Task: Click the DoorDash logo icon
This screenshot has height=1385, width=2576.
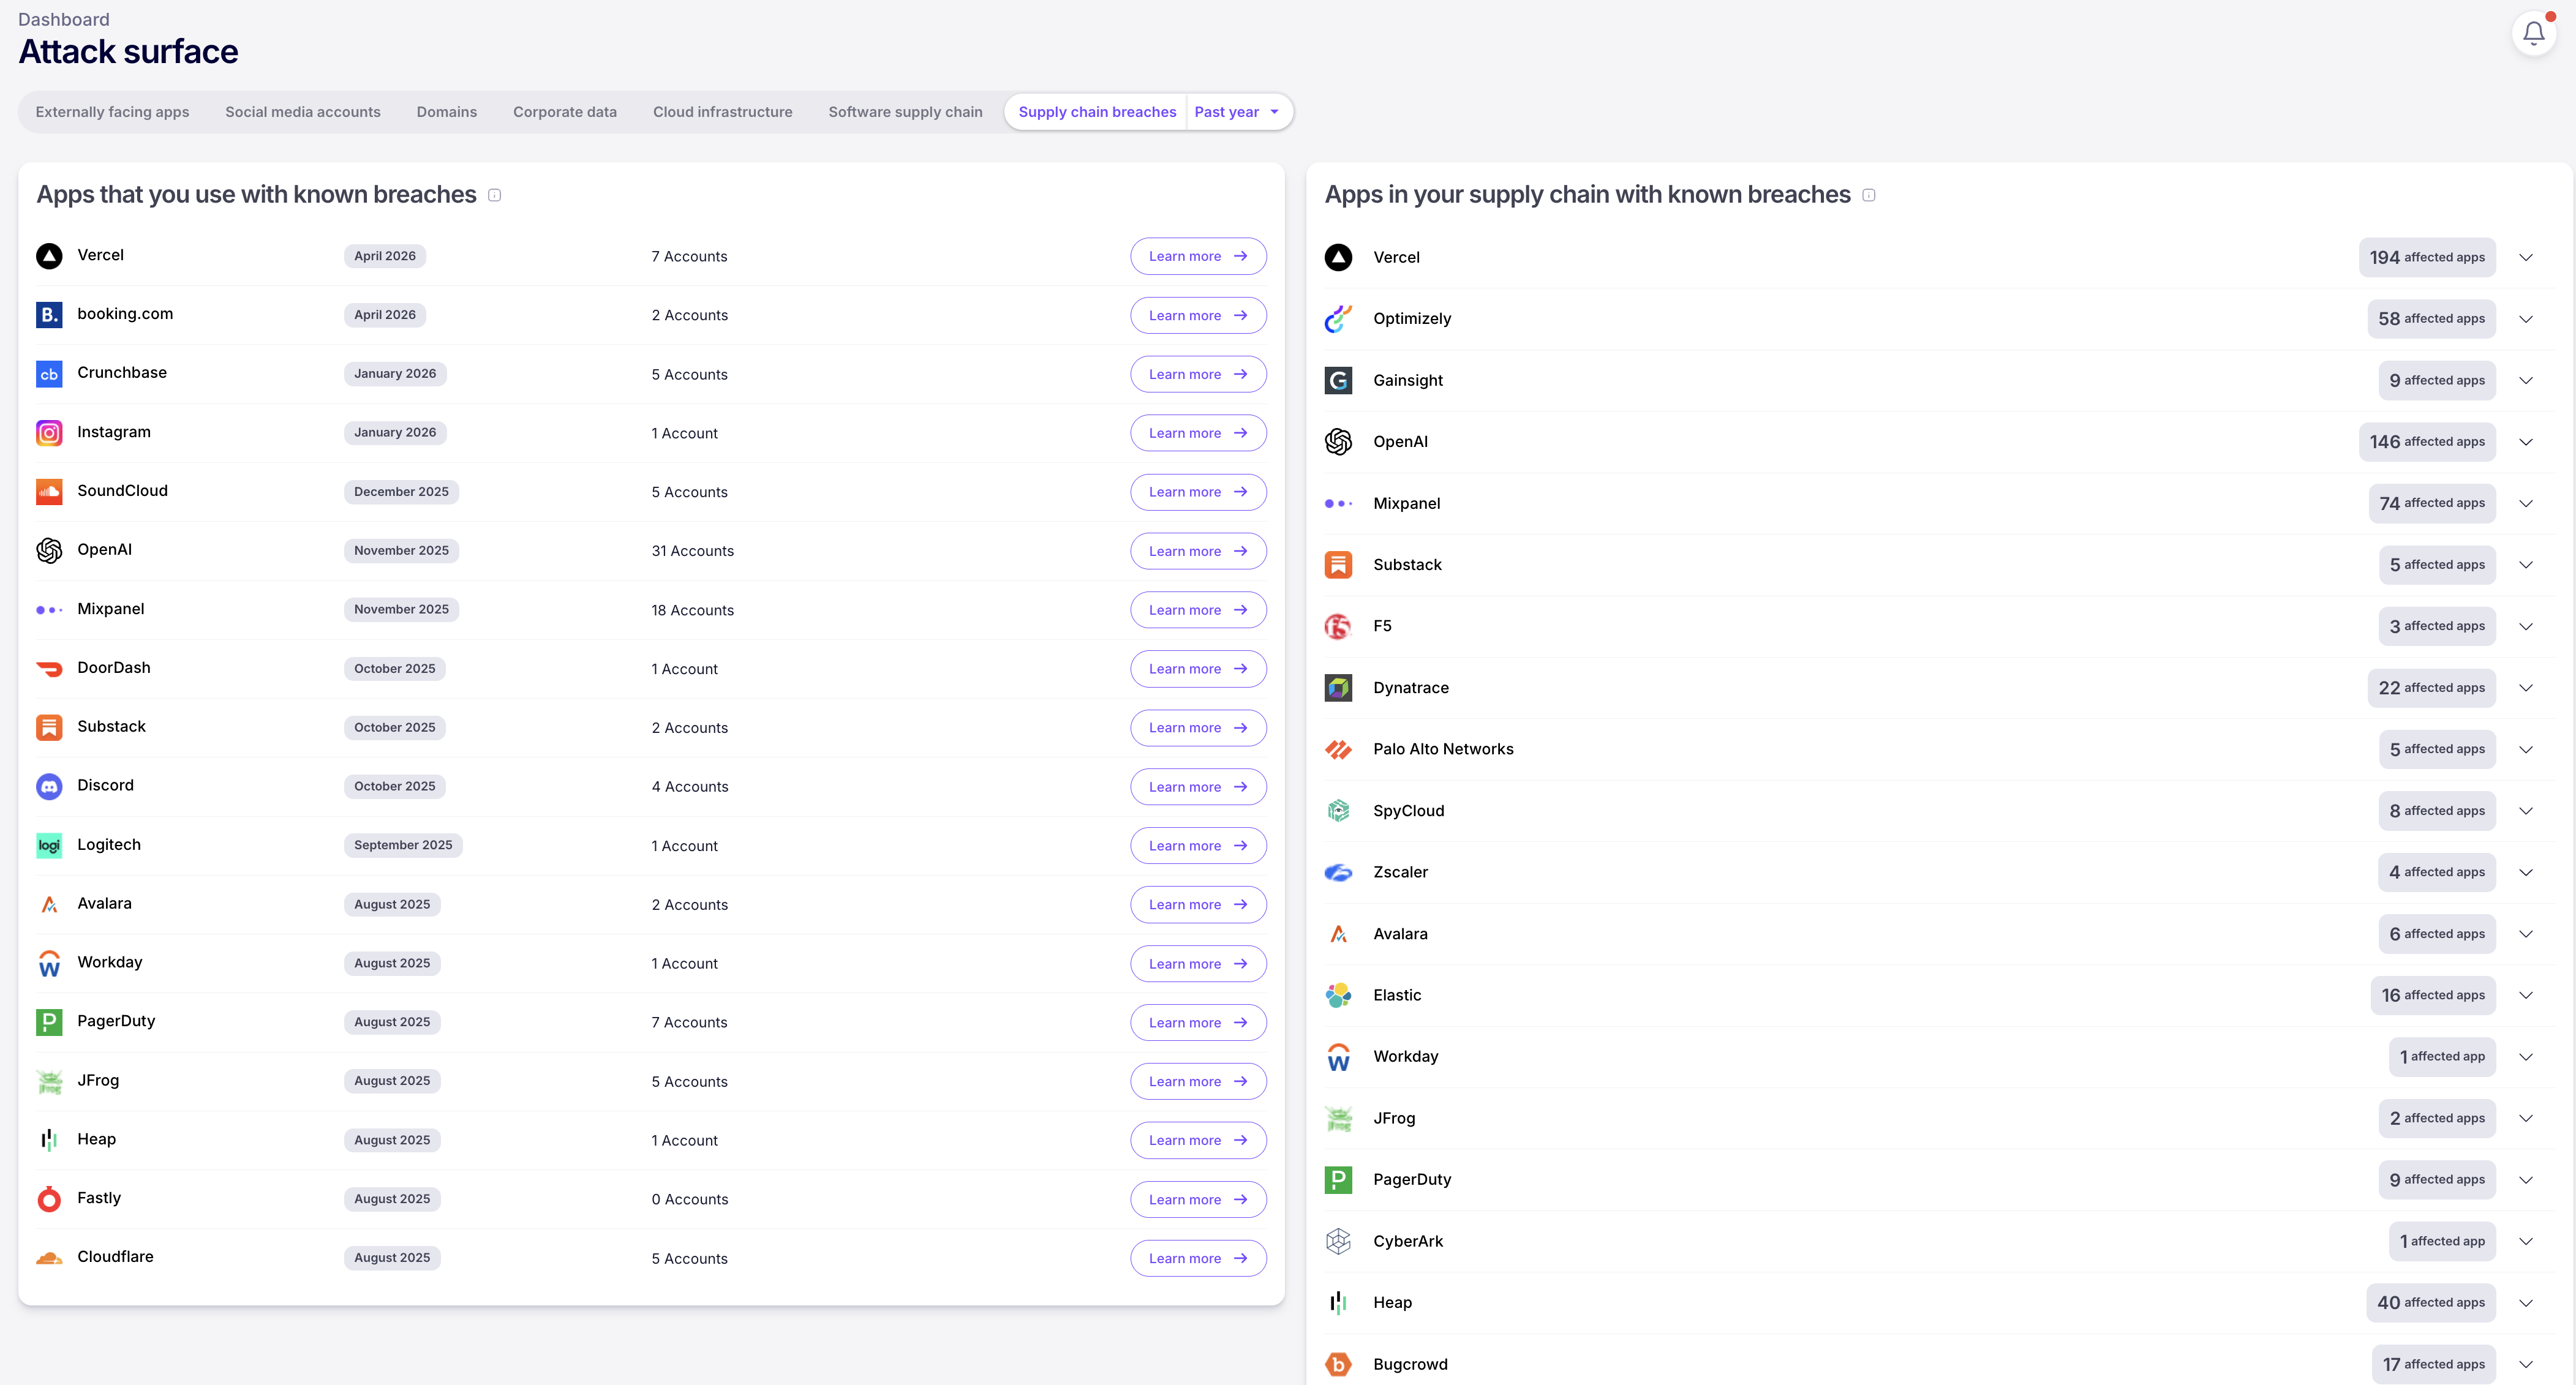Action: [x=49, y=669]
